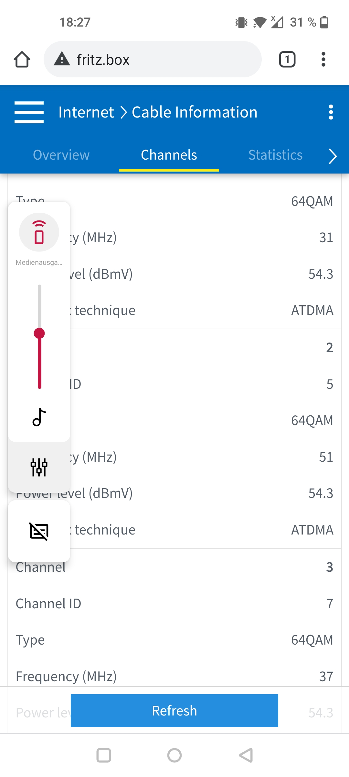Select the Channels tab
349x777 pixels.
[x=169, y=155]
